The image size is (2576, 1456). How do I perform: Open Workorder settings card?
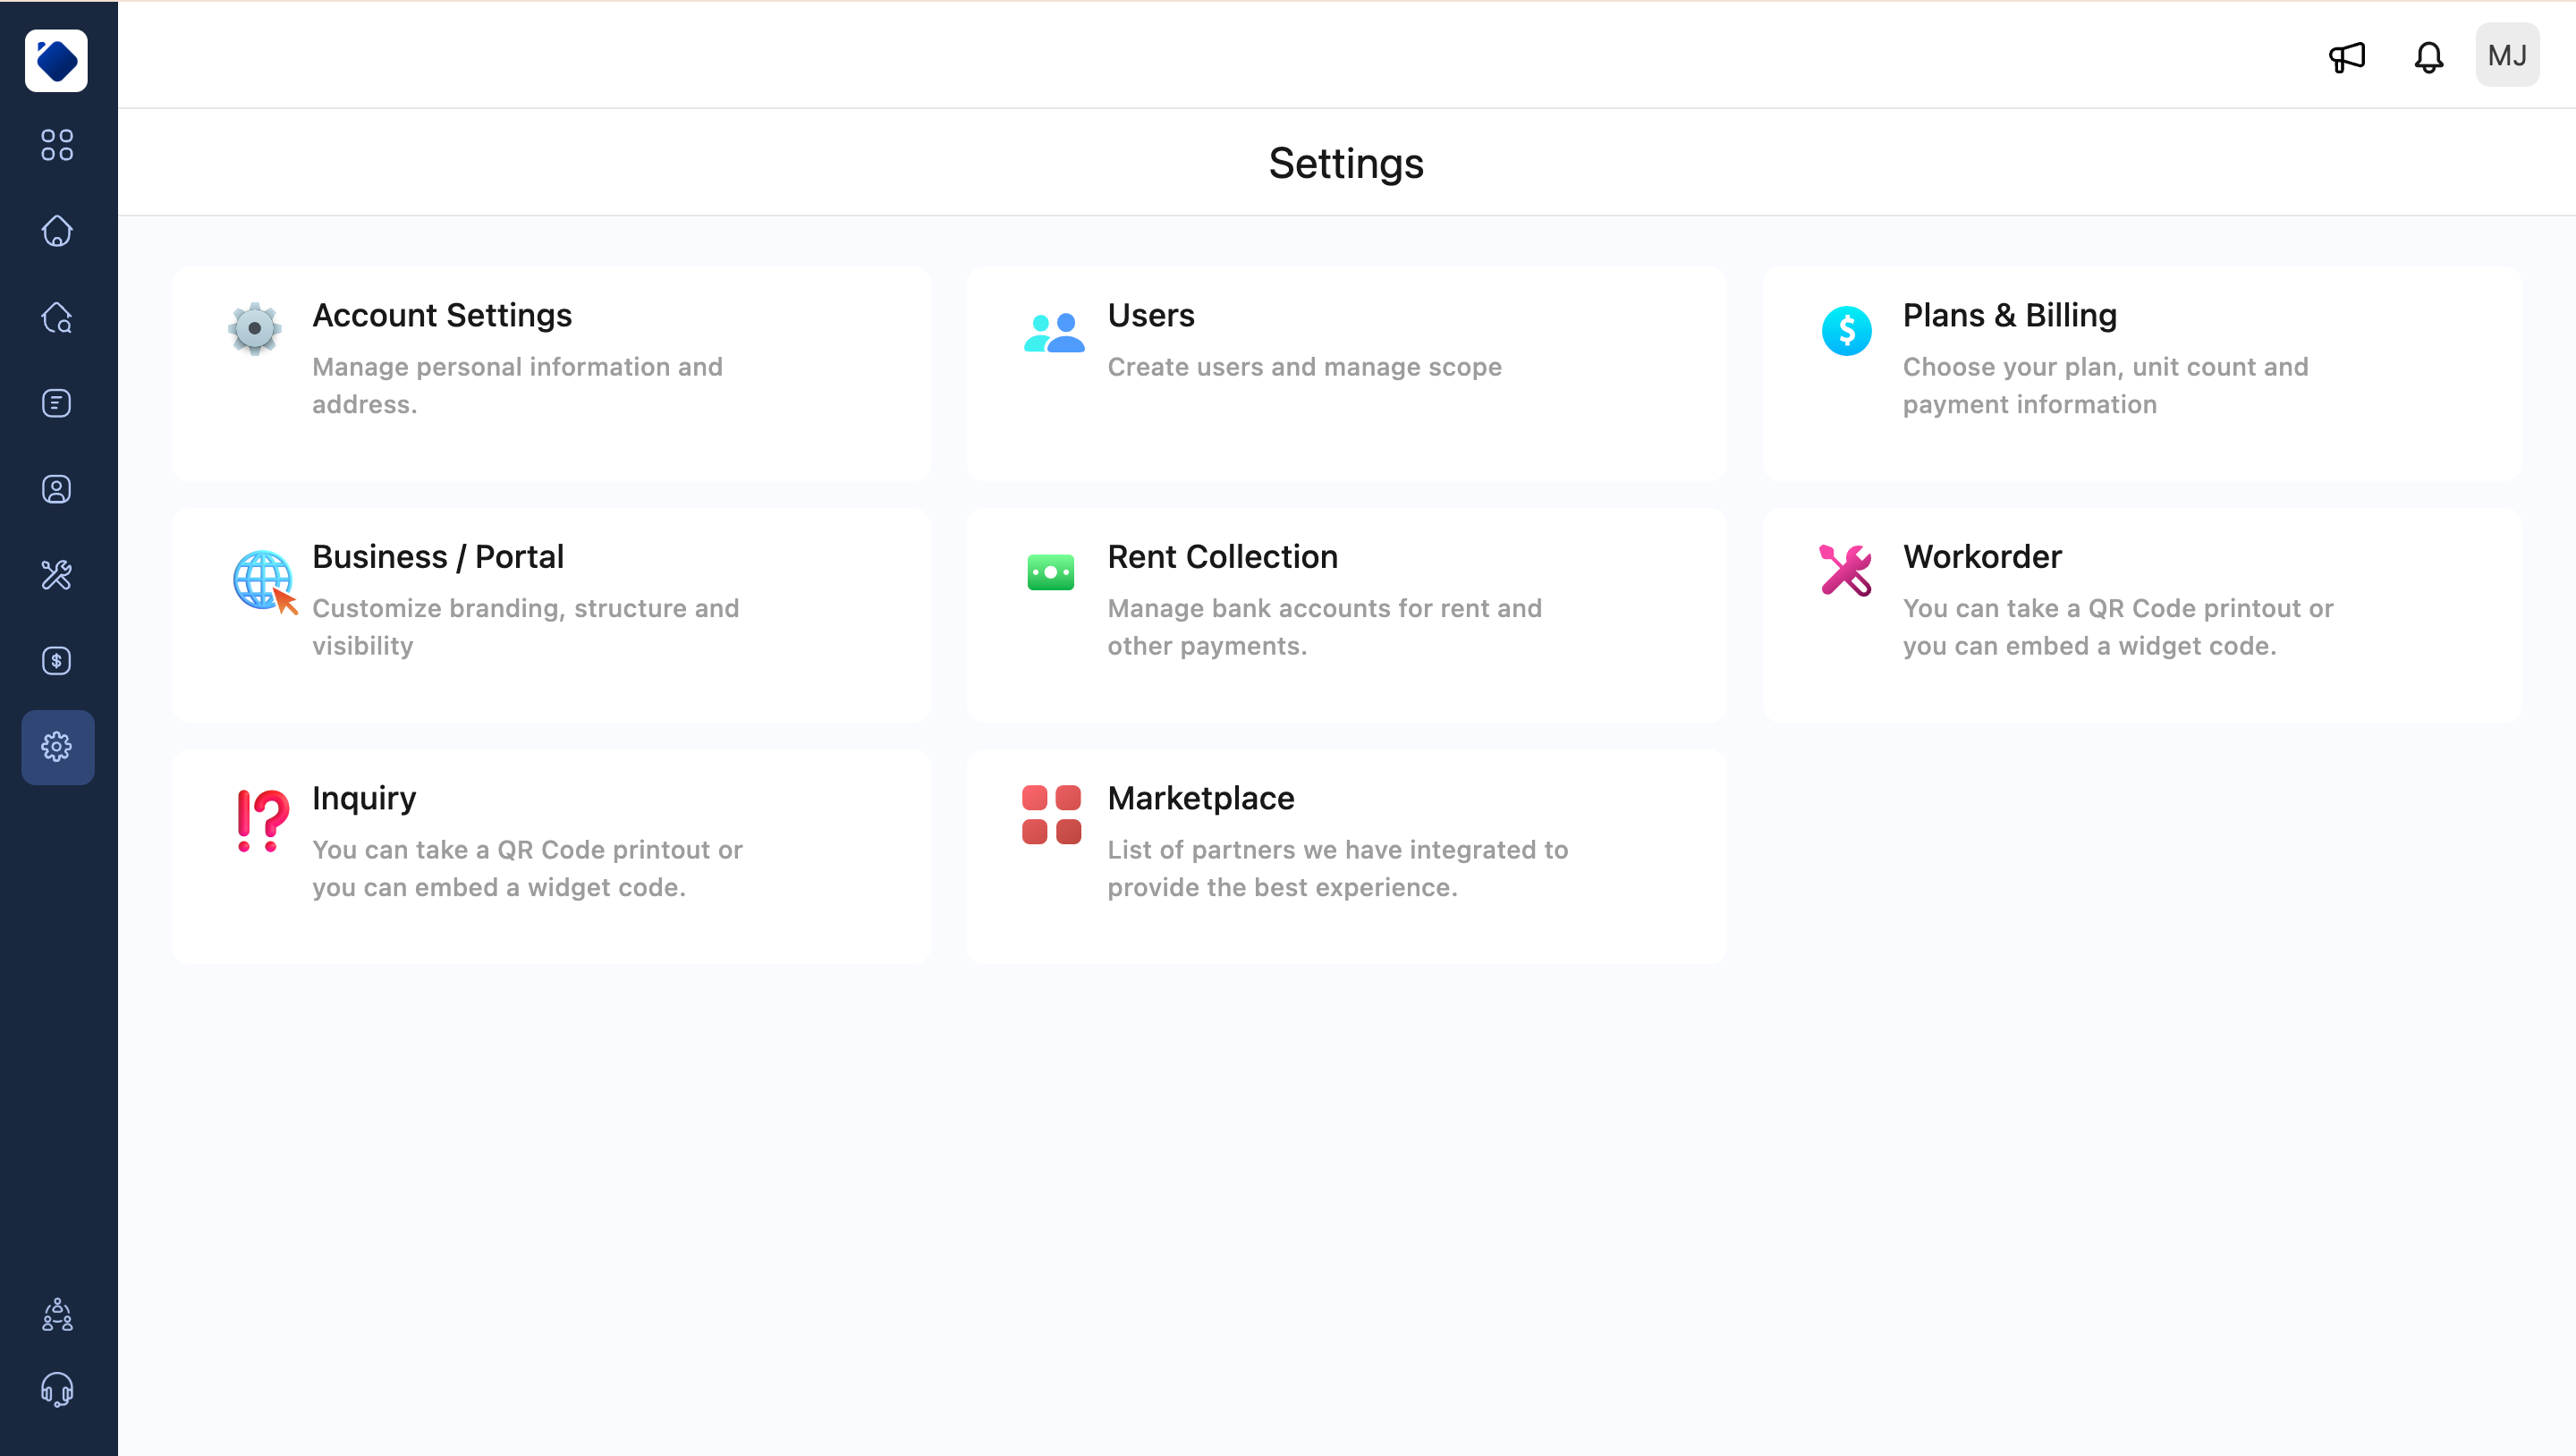(x=2141, y=614)
